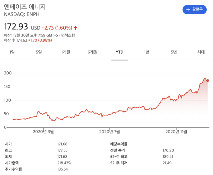Screen dimensions: 213x175
Task: Click the 배당수익률 label
Action: pos(119,144)
